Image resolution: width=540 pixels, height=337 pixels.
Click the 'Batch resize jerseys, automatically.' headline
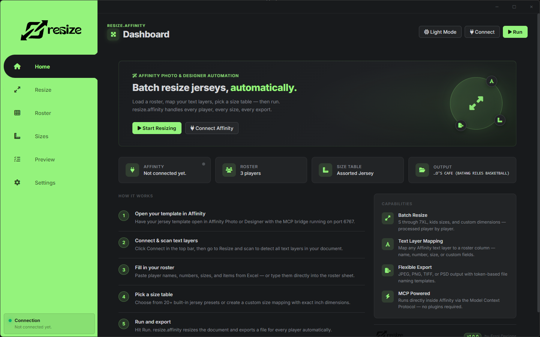coord(214,88)
